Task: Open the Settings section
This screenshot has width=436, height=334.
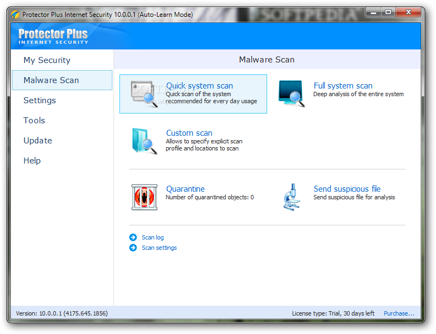Action: 40,100
